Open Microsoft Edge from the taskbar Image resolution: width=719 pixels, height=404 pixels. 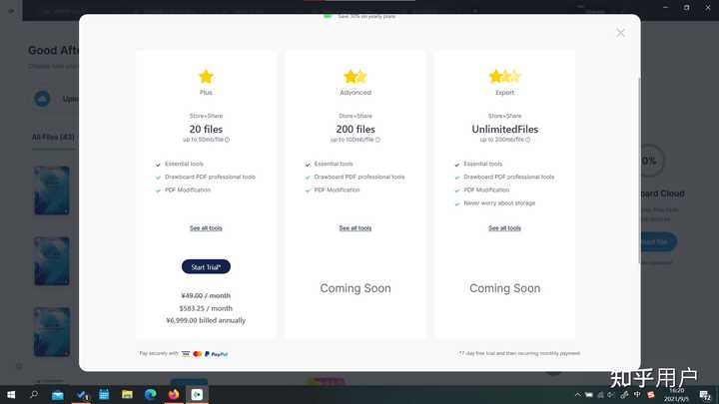coord(151,394)
